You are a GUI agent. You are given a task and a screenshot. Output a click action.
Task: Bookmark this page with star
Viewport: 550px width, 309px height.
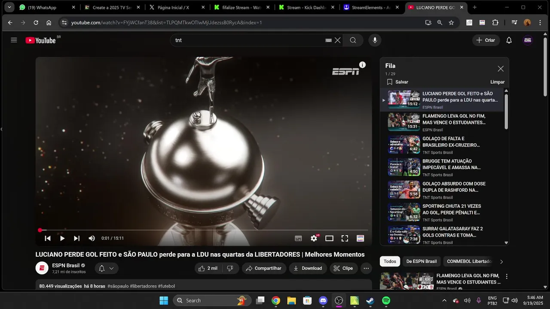click(x=451, y=23)
